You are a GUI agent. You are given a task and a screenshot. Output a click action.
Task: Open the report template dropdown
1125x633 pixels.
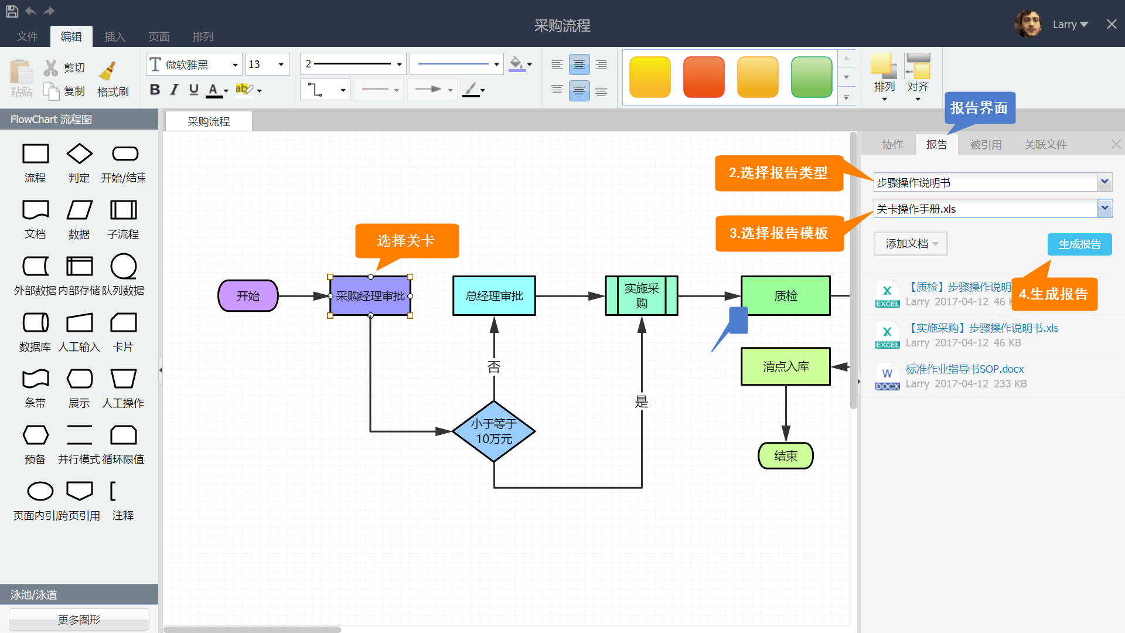pos(1104,209)
